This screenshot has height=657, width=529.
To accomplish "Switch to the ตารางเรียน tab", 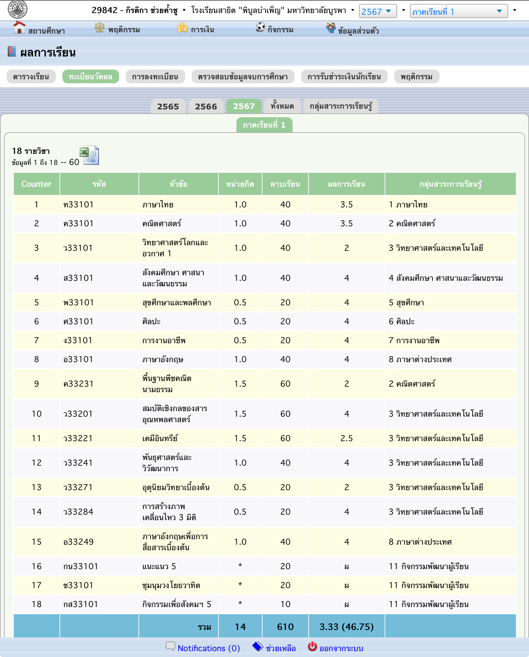I will [x=31, y=77].
